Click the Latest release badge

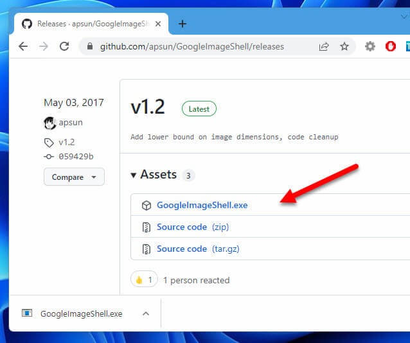pos(199,109)
